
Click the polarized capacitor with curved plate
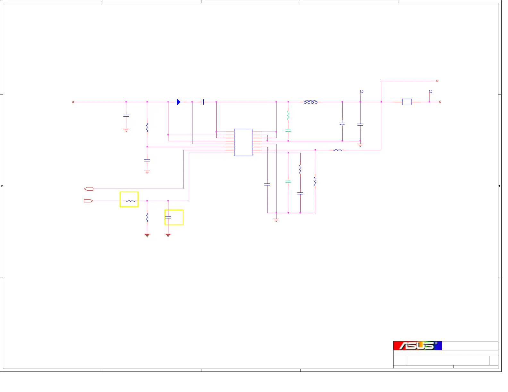click(342, 124)
